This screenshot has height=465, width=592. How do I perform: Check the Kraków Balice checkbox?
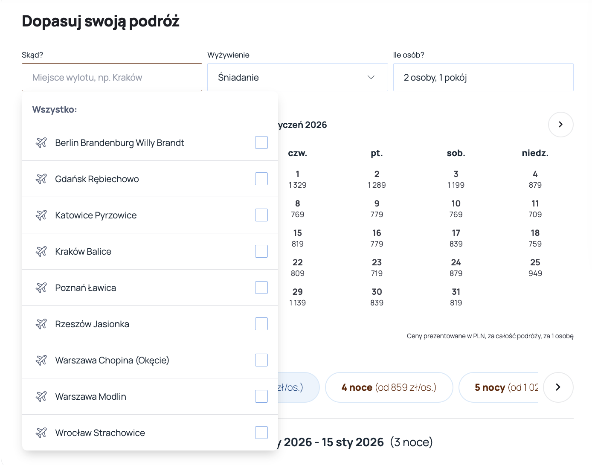click(261, 251)
